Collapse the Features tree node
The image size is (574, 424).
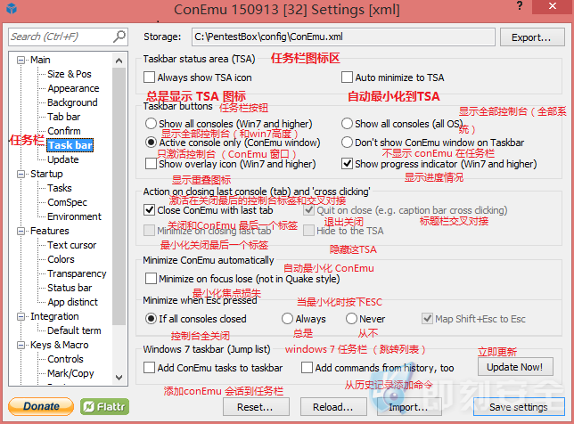21,232
